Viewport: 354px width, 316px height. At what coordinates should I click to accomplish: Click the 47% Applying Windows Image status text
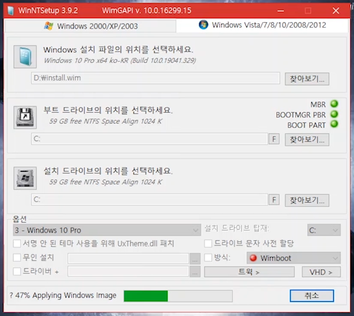[63, 295]
